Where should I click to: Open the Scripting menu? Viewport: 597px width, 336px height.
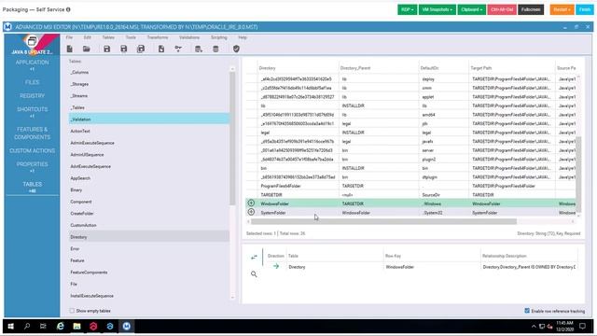tap(219, 37)
